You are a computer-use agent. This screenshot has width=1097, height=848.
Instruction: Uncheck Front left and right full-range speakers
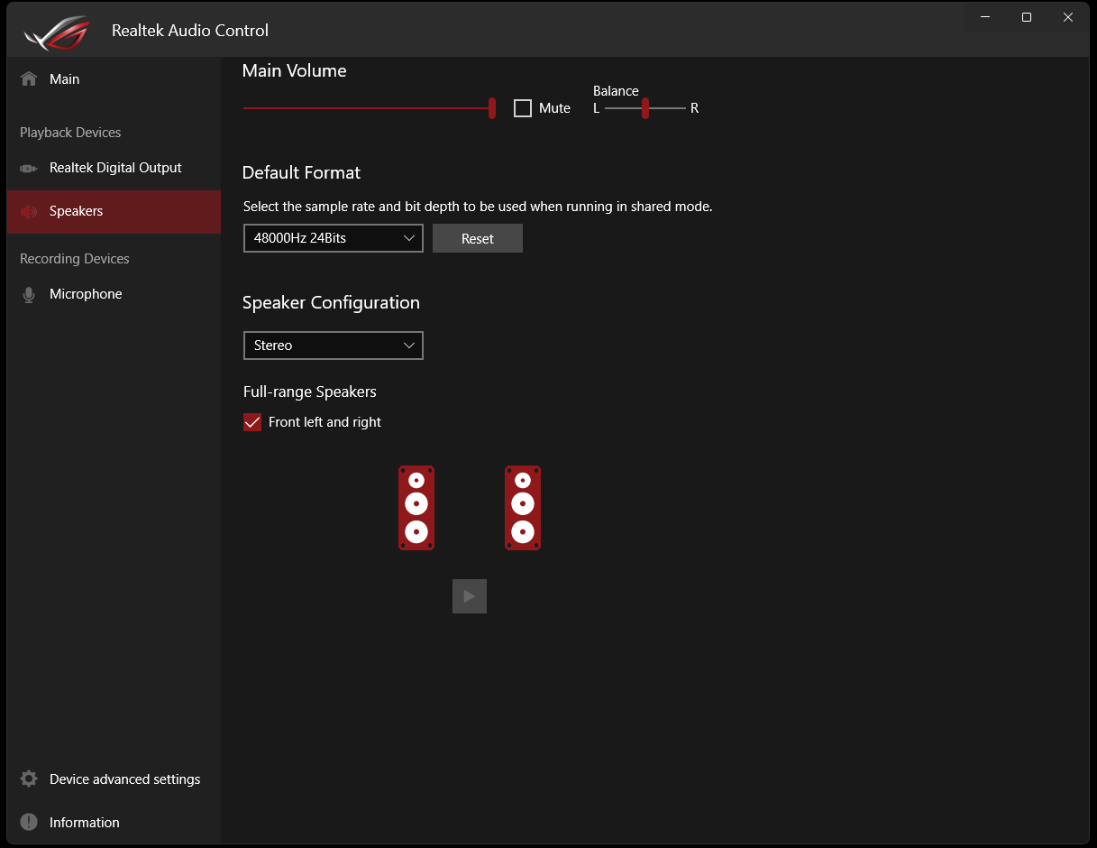pyautogui.click(x=251, y=421)
